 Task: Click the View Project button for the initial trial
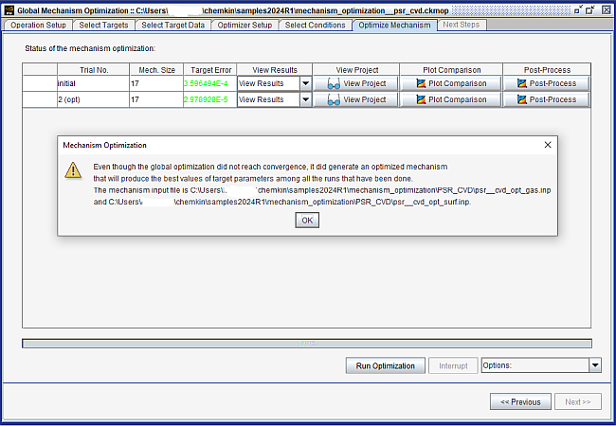pos(356,83)
